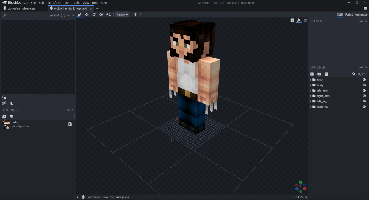Open the Tools menu
This screenshot has width=369, height=200.
pos(76,3)
